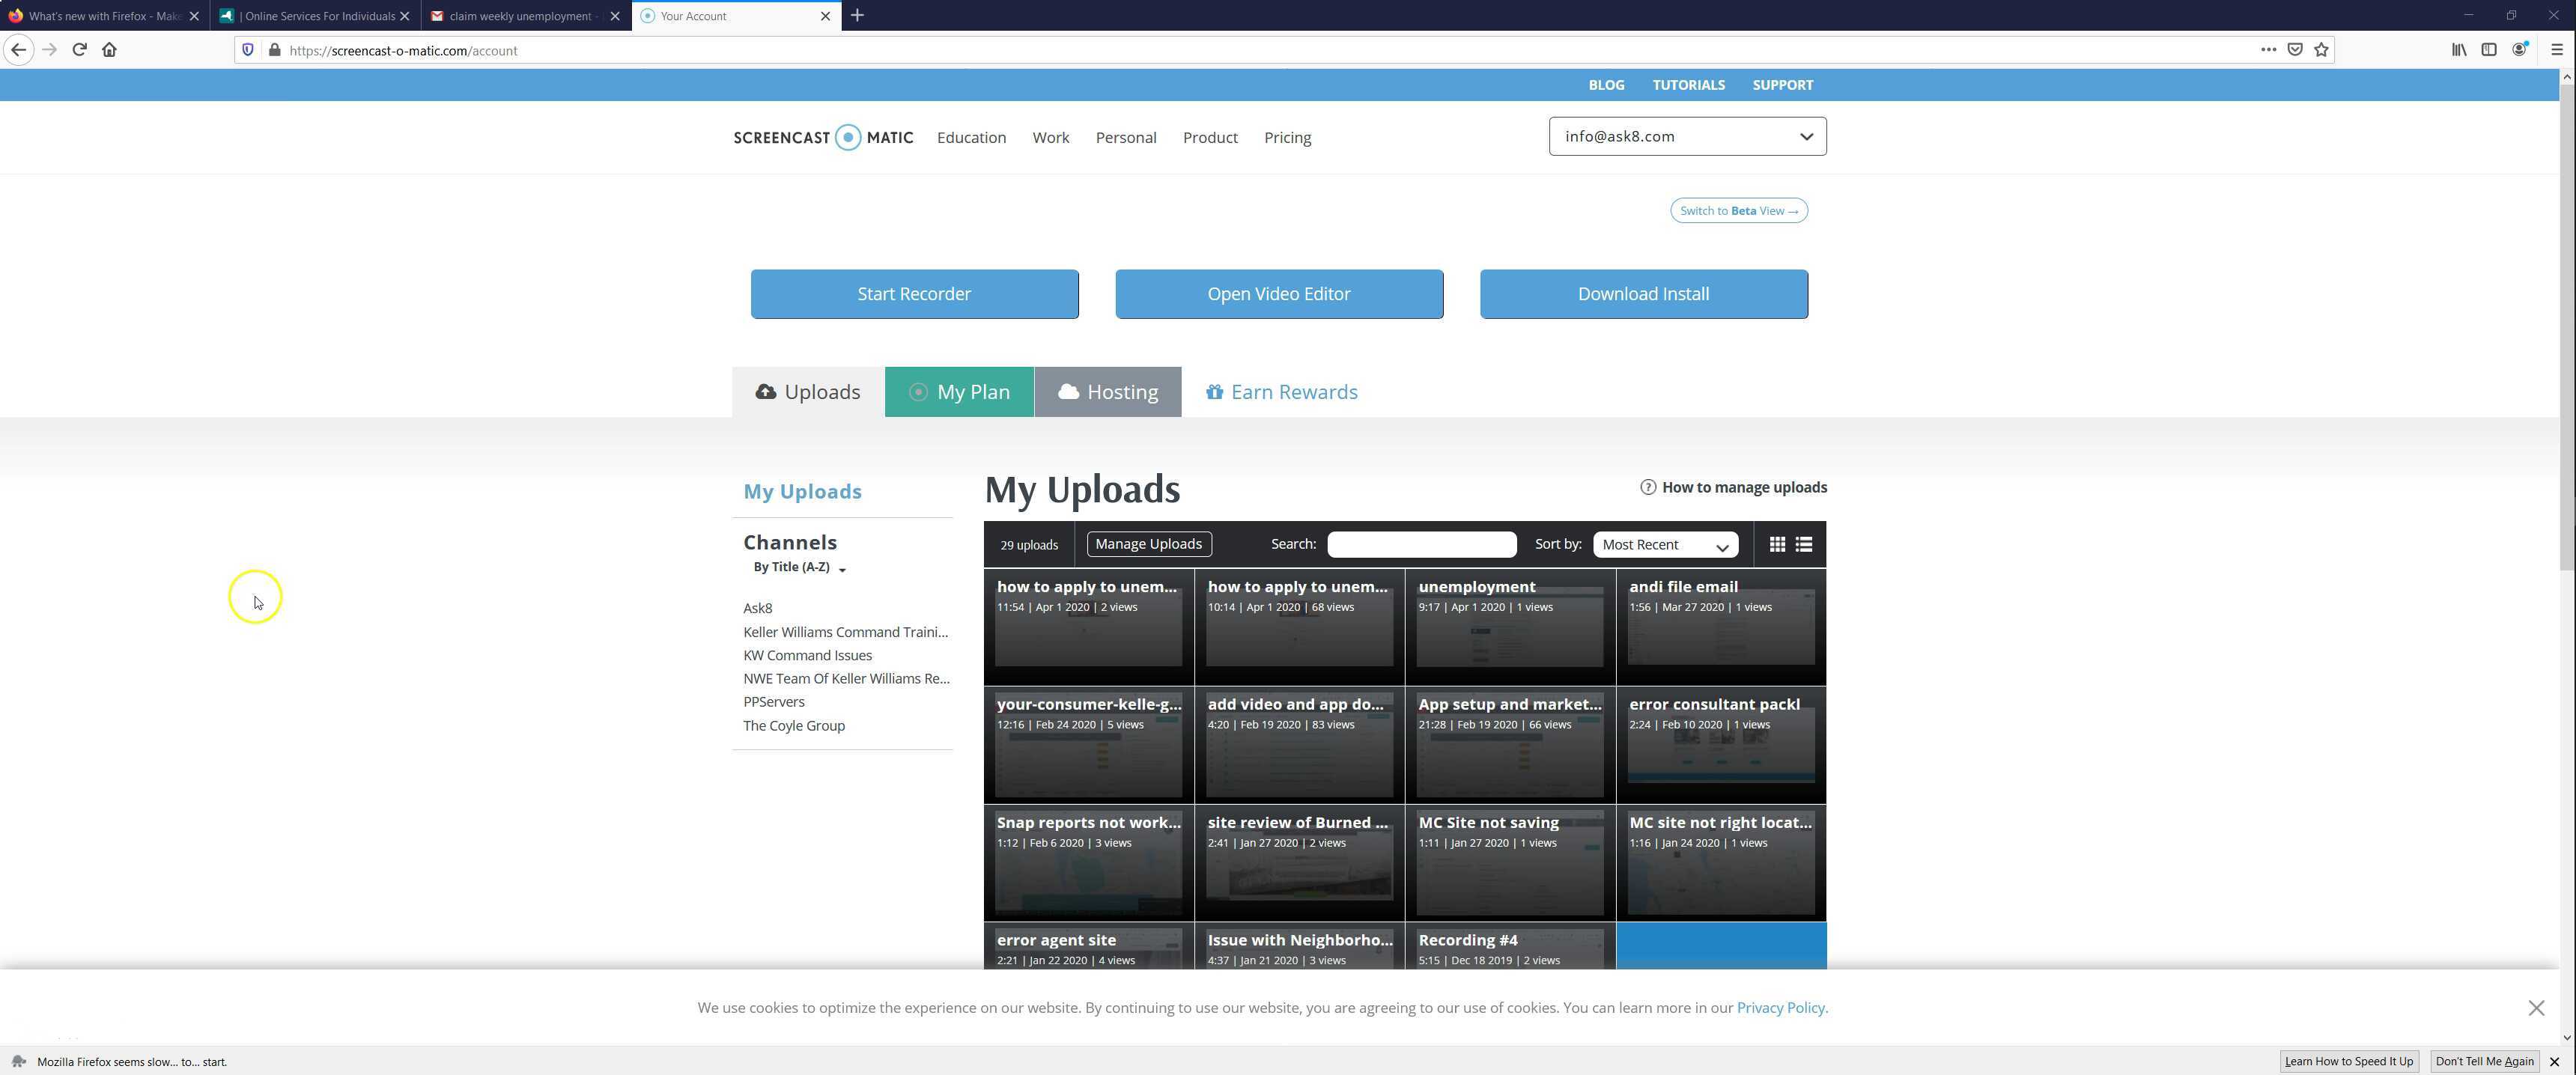
Task: Switch to the Hosting tab
Action: pos(1107,392)
